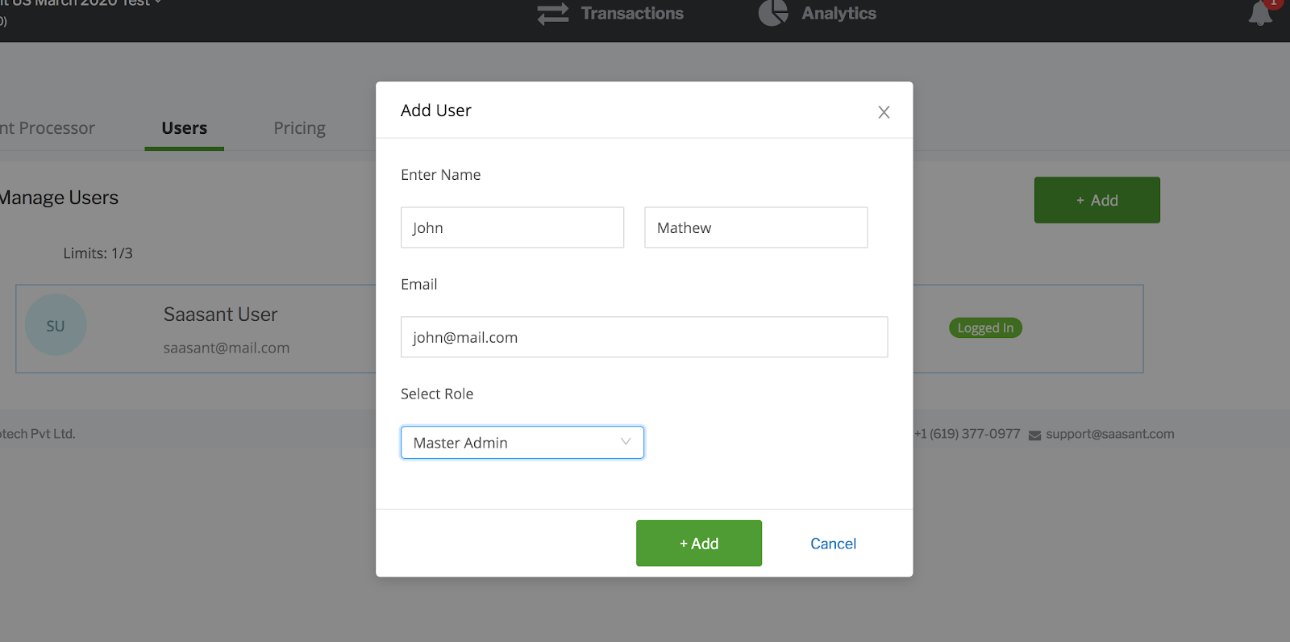The width and height of the screenshot is (1290, 642).
Task: Click the Logged In status badge
Action: tap(985, 328)
